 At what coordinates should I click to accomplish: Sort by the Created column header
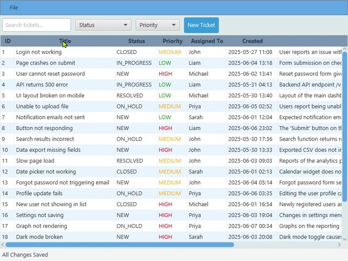[252, 41]
